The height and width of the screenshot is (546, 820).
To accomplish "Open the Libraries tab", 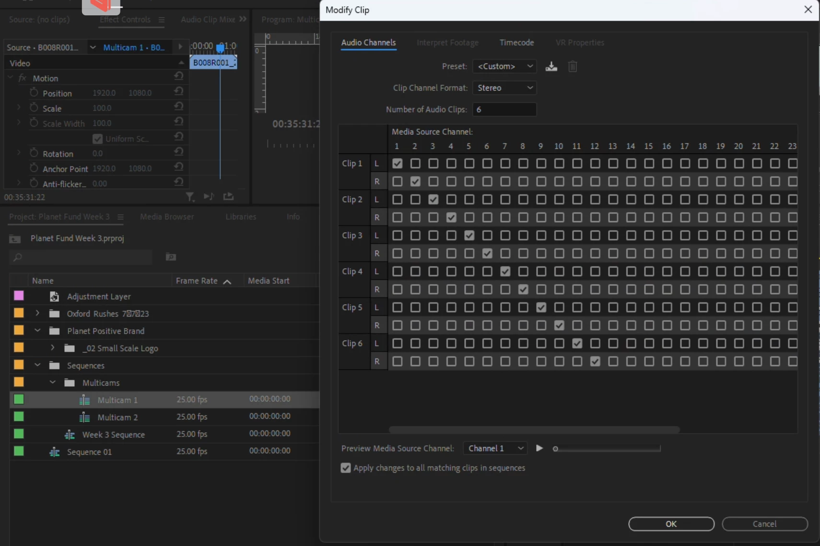I will (x=241, y=217).
